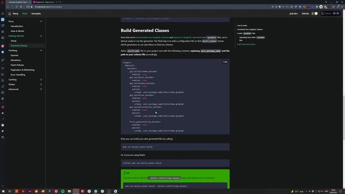Open Spotify from the taskbar
Screen dimensions: 345x194
pos(63,191)
